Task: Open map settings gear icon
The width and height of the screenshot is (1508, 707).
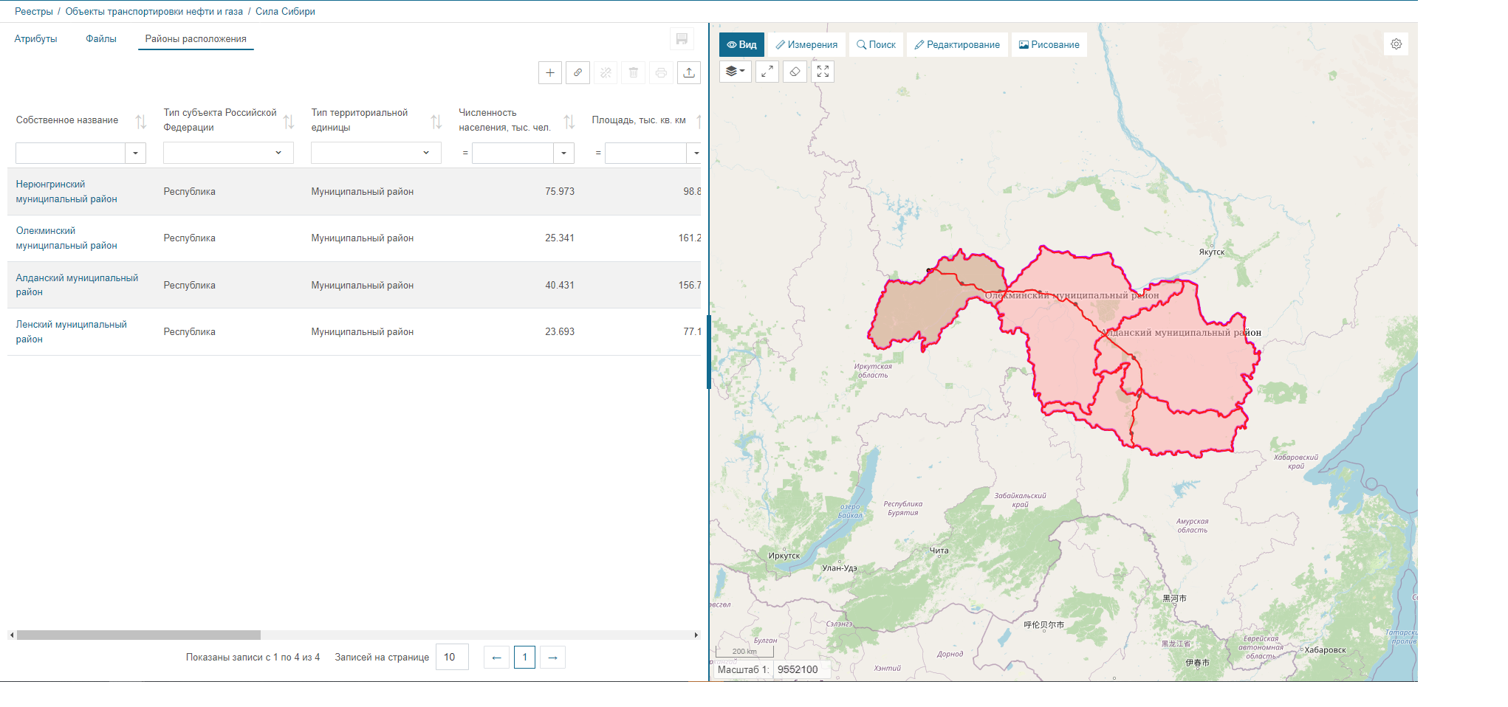Action: click(x=1396, y=44)
